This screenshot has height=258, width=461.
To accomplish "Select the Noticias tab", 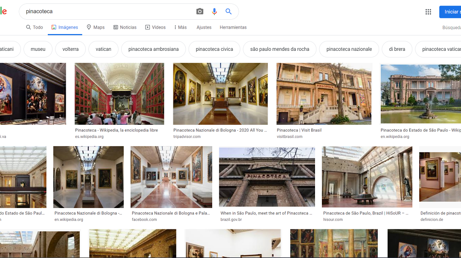I will pos(125,27).
